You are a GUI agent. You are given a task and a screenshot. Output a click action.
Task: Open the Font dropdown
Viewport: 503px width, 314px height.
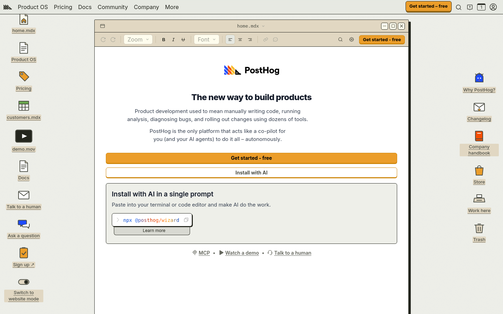tap(206, 40)
